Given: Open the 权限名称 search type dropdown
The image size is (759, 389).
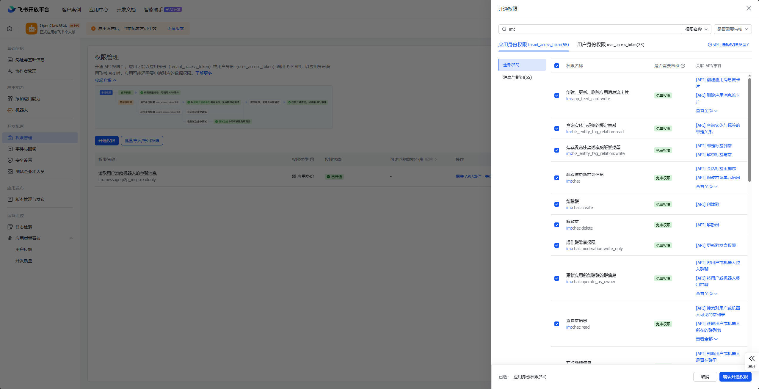Looking at the screenshot, I should click(x=696, y=29).
